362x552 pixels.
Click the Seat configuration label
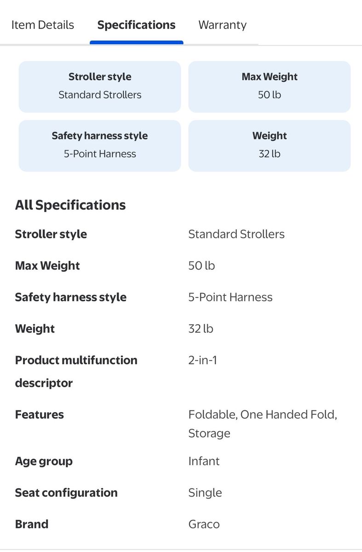(66, 493)
